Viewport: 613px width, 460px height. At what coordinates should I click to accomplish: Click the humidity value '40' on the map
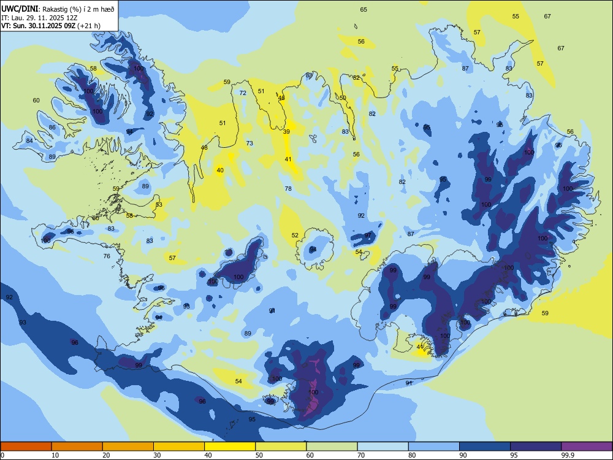point(220,170)
